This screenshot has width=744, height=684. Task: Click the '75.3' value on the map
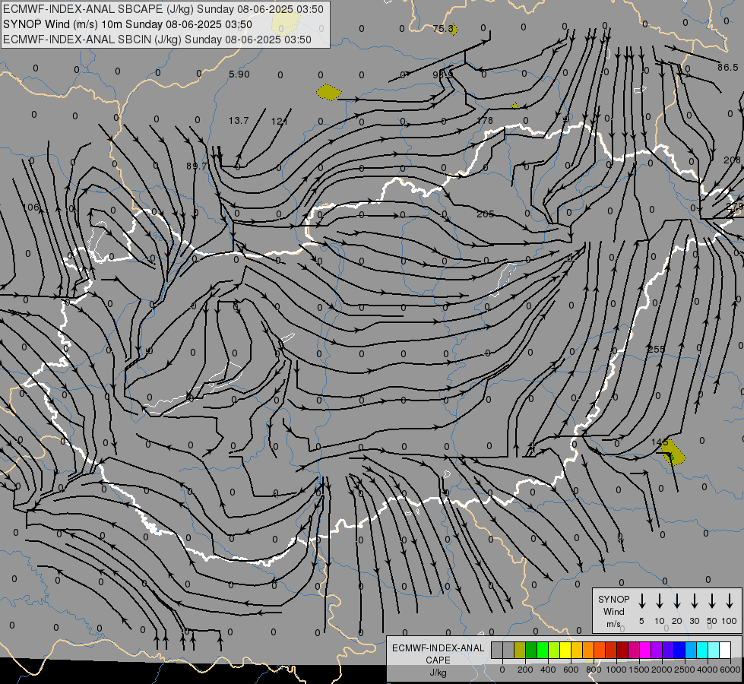point(443,29)
